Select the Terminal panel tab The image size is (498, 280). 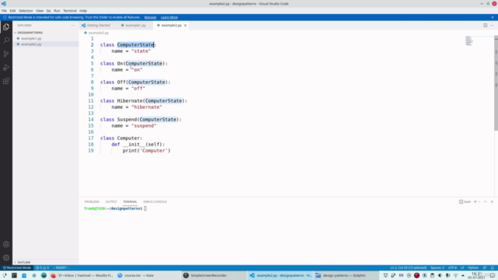(x=130, y=201)
